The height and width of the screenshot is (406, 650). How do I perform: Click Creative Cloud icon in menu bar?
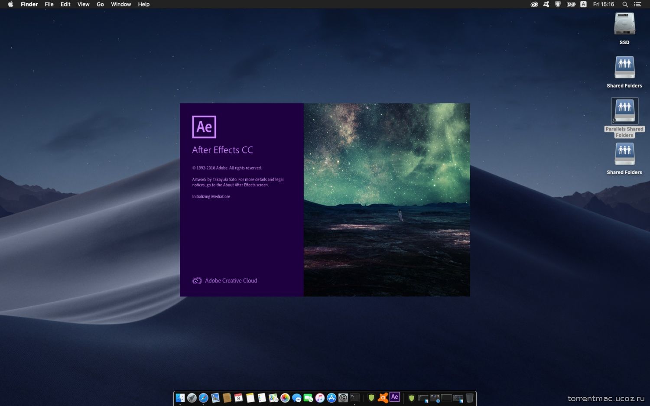pyautogui.click(x=534, y=4)
